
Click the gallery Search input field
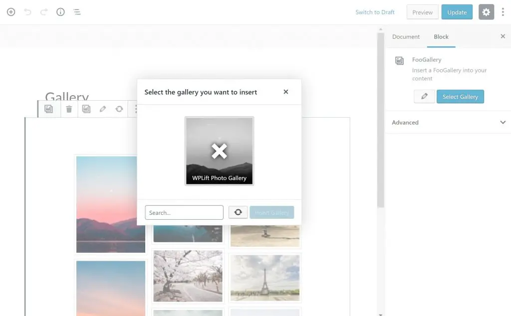(184, 212)
